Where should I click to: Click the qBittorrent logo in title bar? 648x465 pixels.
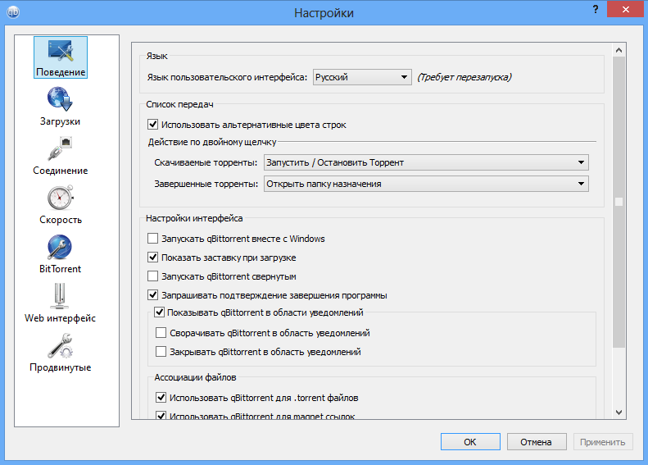tap(13, 12)
